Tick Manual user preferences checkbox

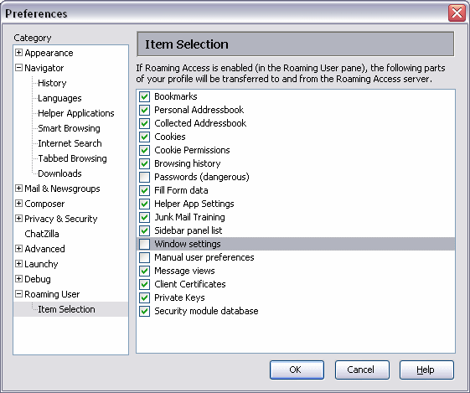(144, 257)
